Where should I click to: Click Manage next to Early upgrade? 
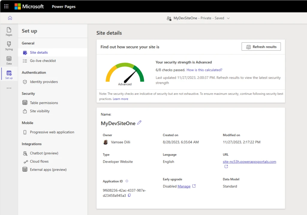pos(184,186)
